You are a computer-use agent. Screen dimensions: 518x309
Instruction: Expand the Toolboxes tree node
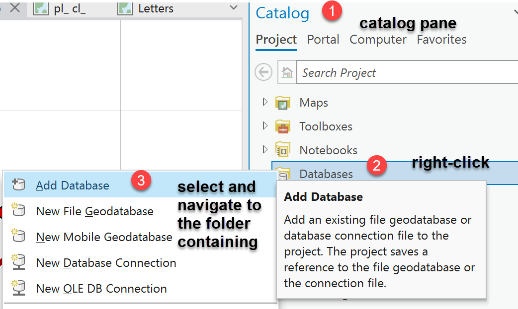coord(264,126)
